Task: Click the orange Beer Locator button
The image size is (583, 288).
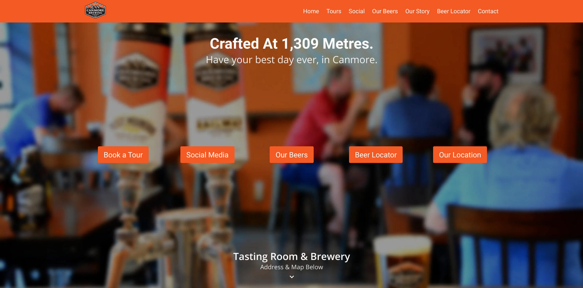Action: pos(376,155)
